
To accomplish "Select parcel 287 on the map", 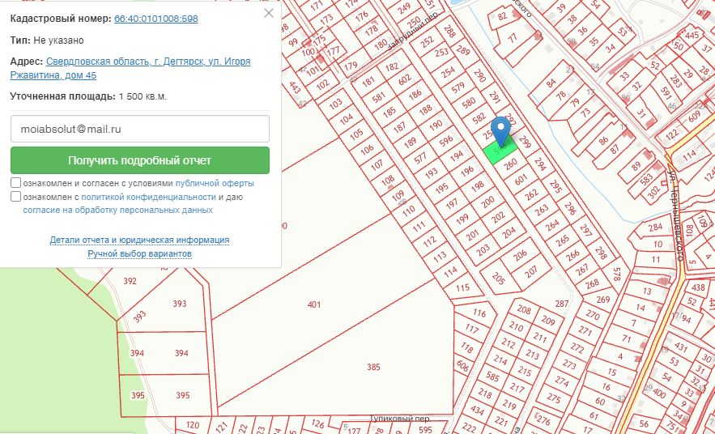I will click(562, 304).
